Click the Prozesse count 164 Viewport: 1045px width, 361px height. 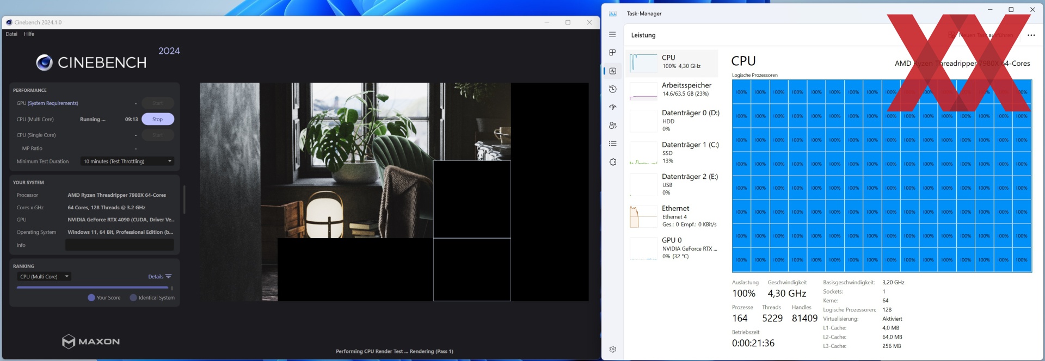tap(740, 319)
